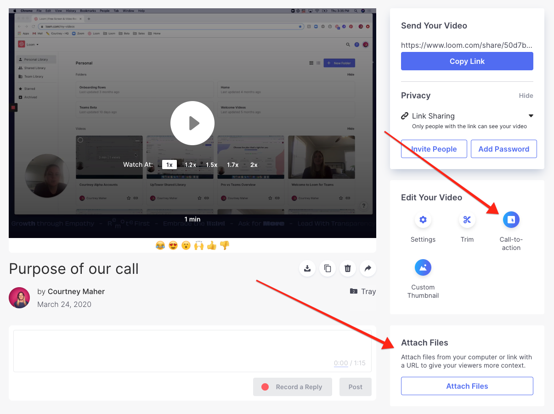Open video Settings gear icon
The width and height of the screenshot is (554, 414).
click(x=423, y=220)
